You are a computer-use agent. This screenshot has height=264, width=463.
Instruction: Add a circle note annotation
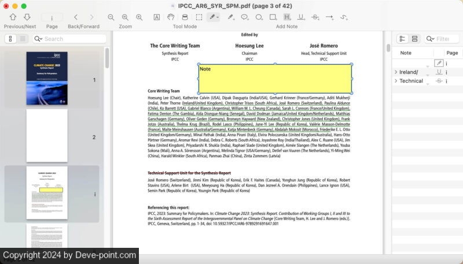(259, 17)
